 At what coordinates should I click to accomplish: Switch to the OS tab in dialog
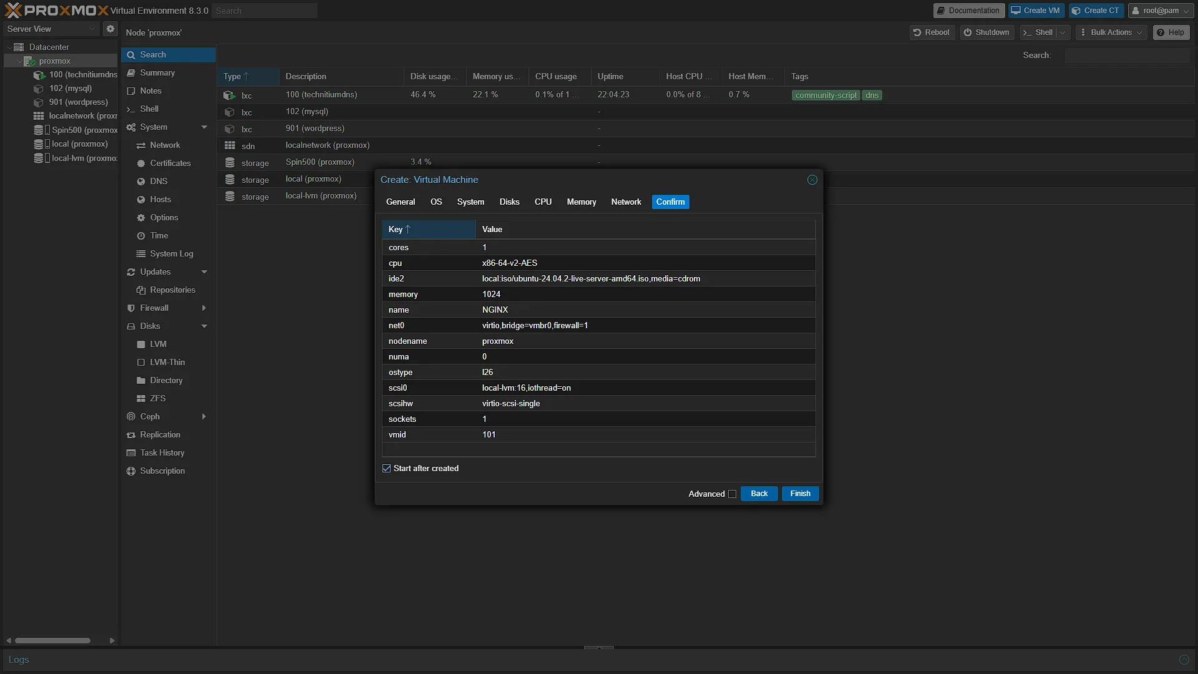[x=436, y=202]
